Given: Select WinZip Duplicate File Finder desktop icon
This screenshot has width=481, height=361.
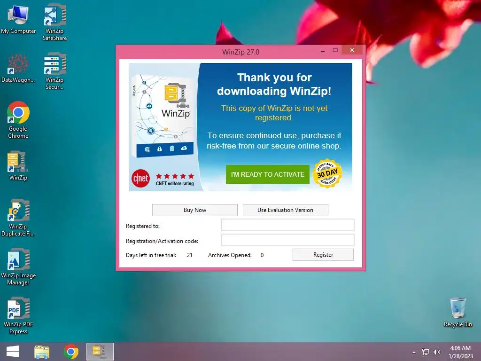Looking at the screenshot, I should coord(18,218).
